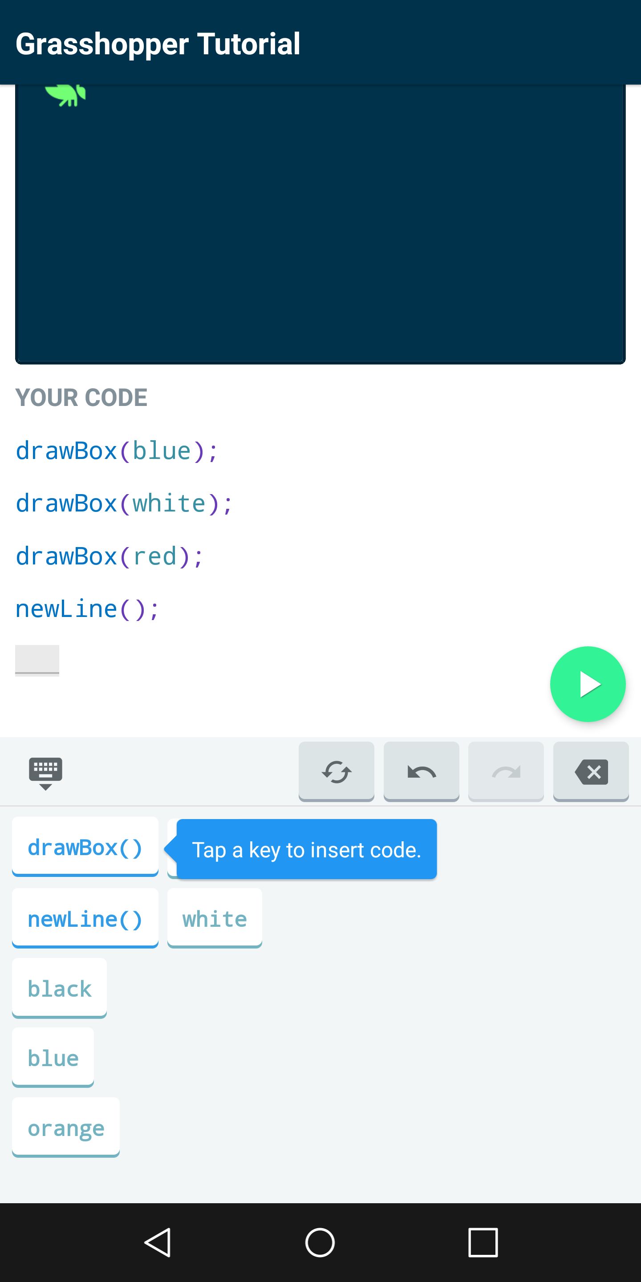Viewport: 641px width, 1282px height.
Task: Reset the code with the refresh icon
Action: [x=337, y=771]
